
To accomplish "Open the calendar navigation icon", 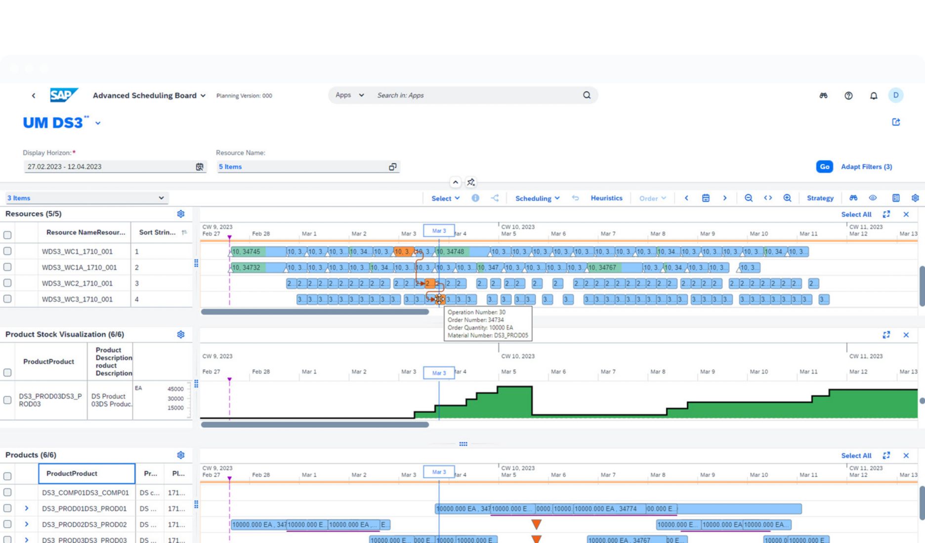I will click(x=706, y=198).
